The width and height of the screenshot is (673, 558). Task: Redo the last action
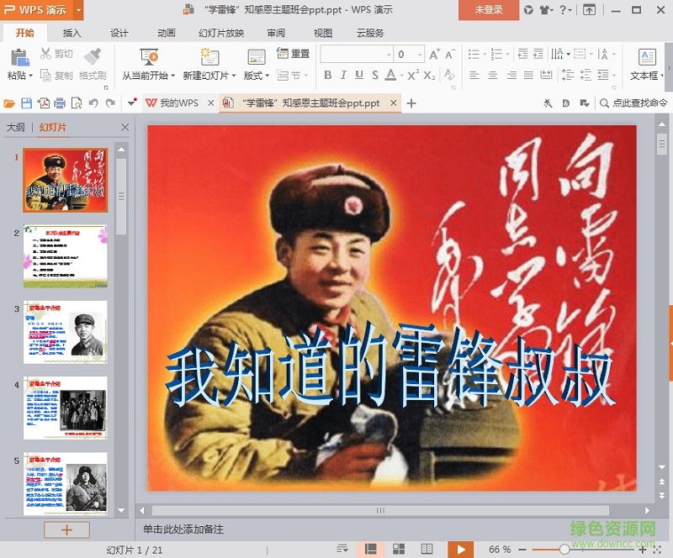click(x=110, y=103)
